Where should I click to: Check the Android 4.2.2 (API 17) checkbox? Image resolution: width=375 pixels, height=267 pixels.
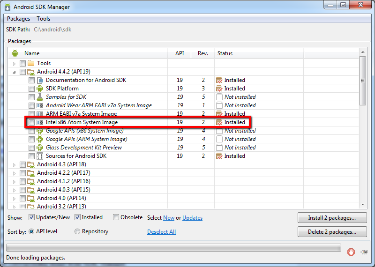[x=22, y=173]
